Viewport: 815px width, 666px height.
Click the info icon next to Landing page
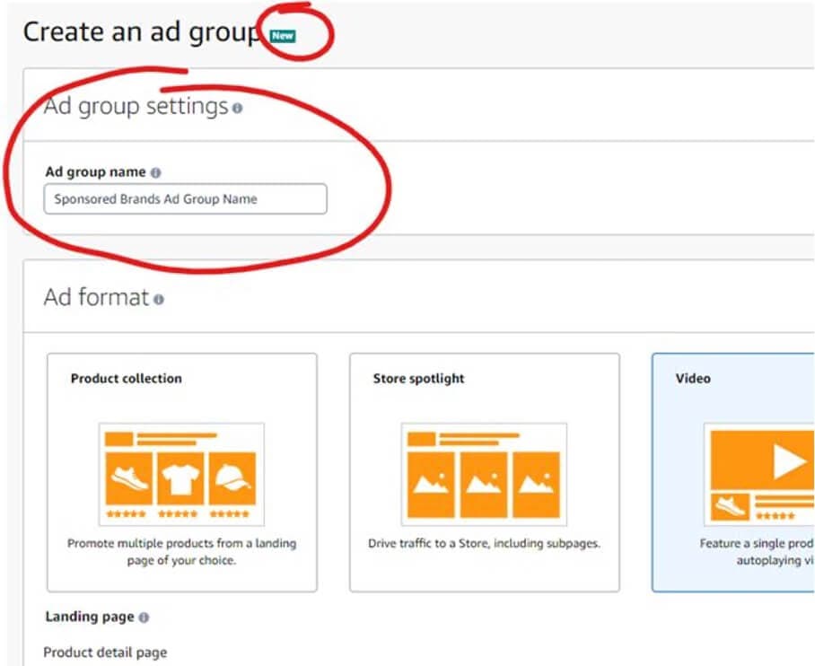pos(144,618)
